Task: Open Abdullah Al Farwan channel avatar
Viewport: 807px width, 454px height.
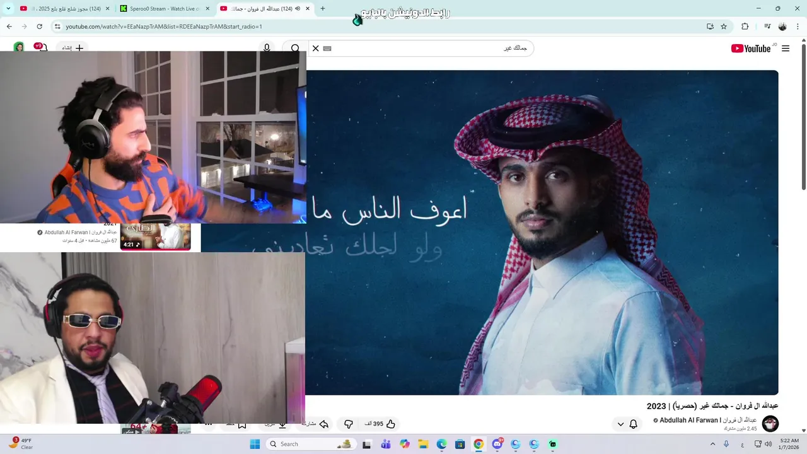Action: pos(770,424)
